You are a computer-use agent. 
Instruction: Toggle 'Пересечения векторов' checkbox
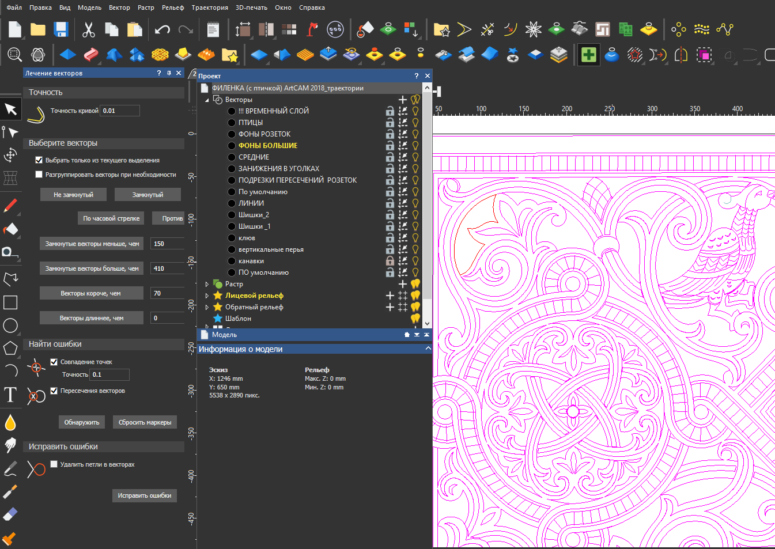tap(54, 391)
